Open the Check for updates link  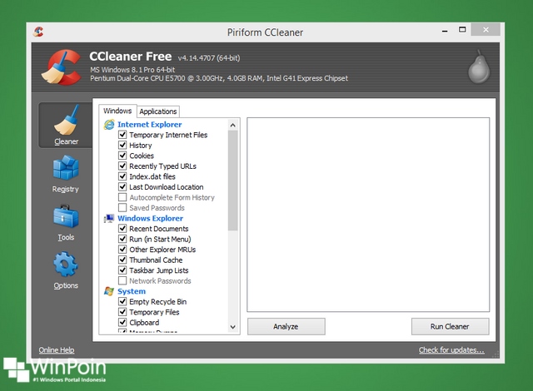tap(451, 350)
